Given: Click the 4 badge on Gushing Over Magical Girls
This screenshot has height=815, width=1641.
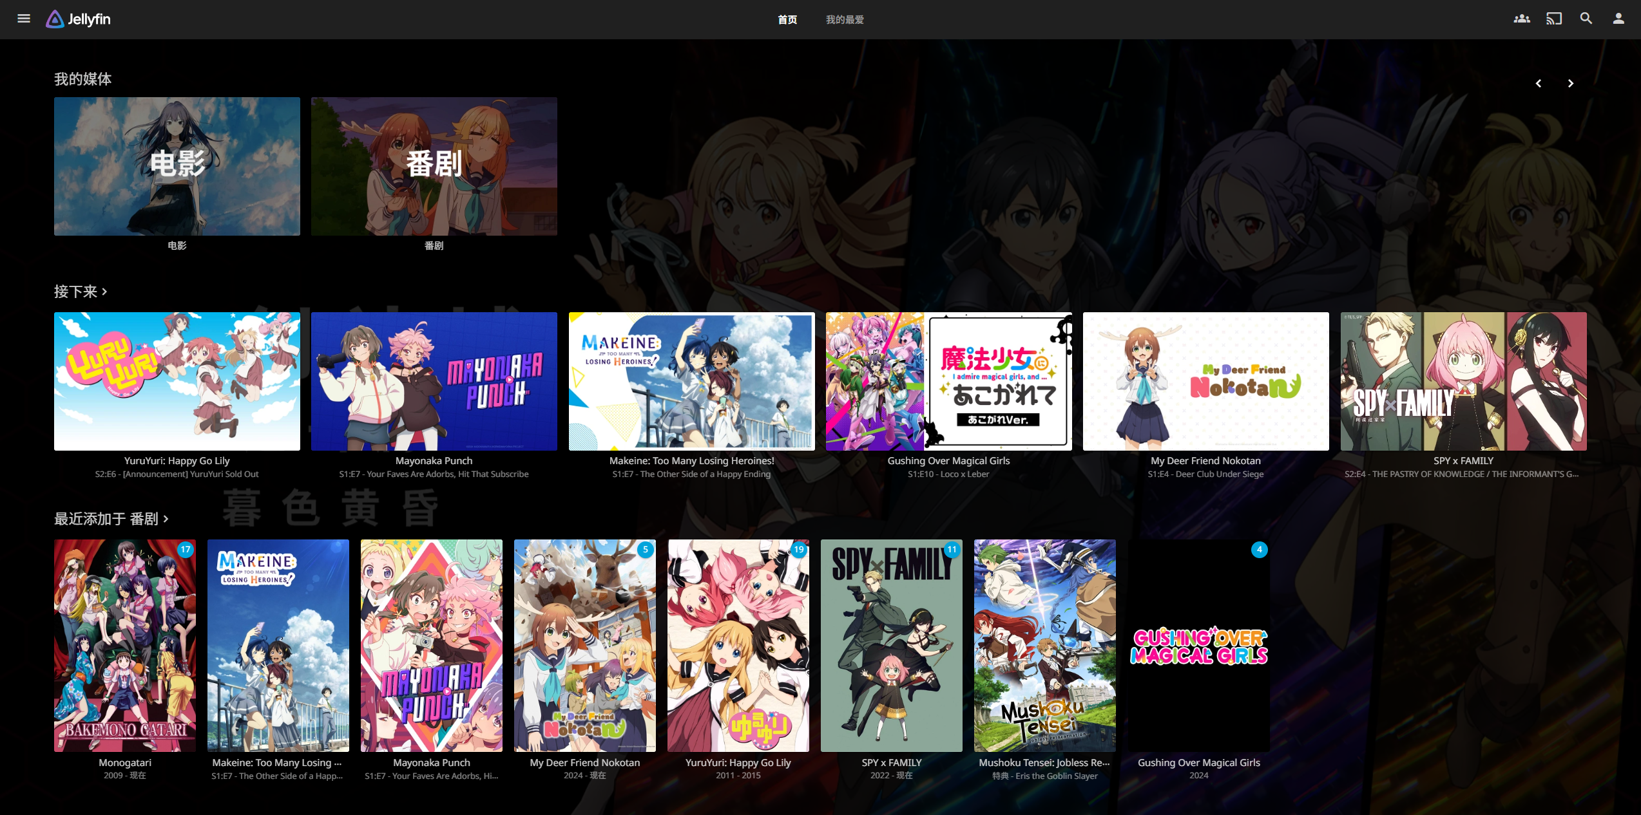Looking at the screenshot, I should pos(1260,549).
